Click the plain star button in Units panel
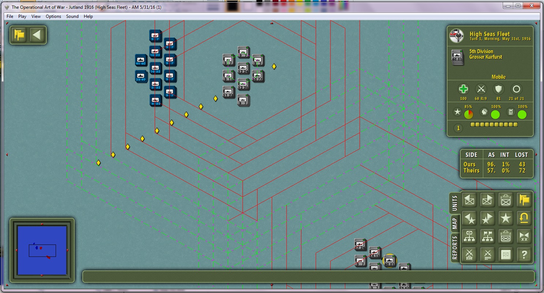The image size is (544, 293). [x=506, y=218]
